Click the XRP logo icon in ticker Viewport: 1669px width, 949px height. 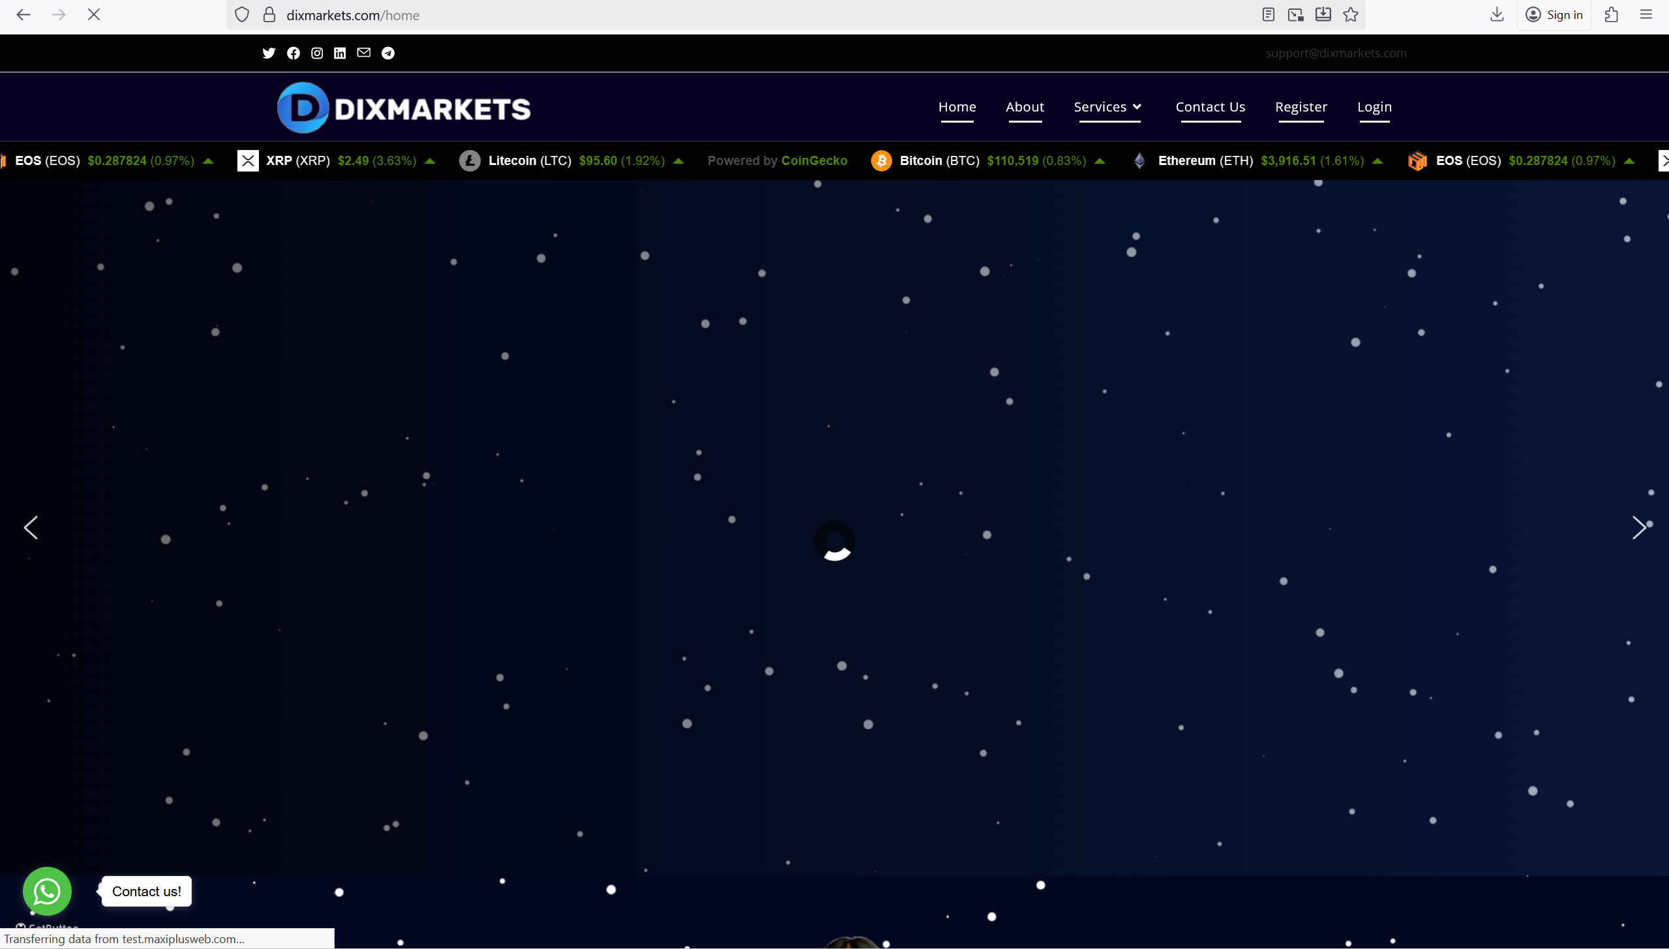[248, 160]
